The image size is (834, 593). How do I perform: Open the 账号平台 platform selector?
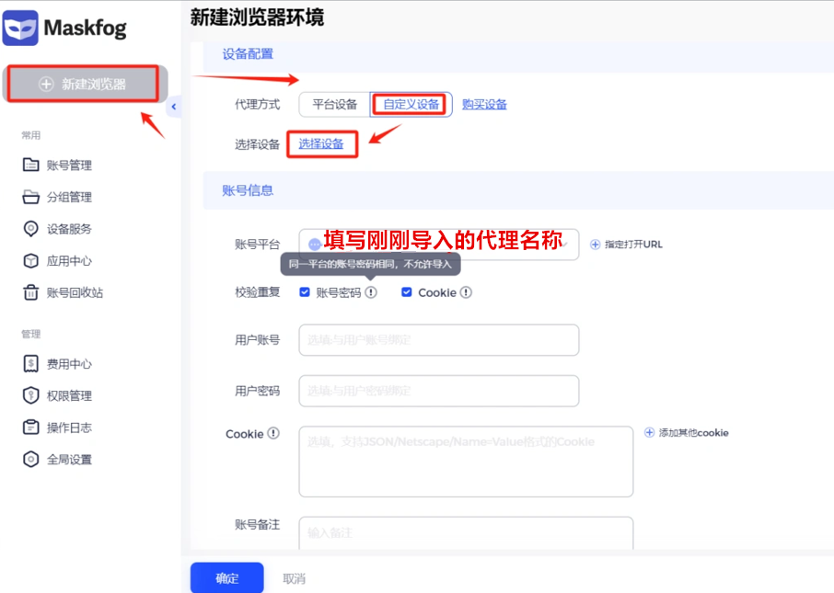tap(438, 244)
